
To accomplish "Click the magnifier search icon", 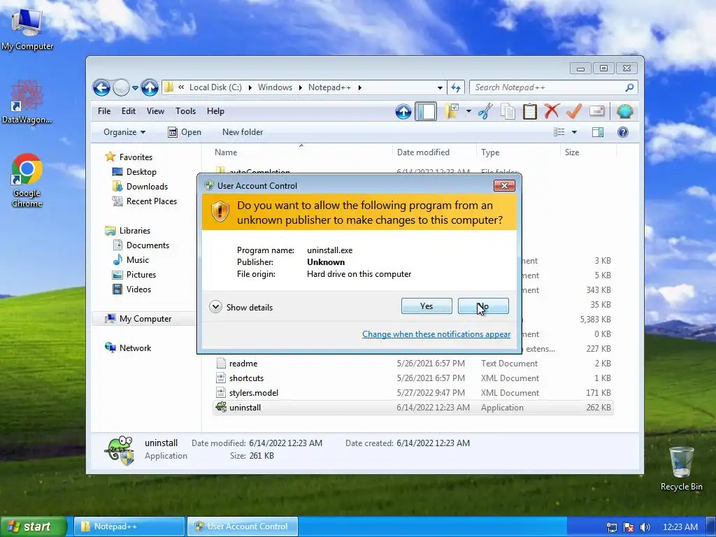I will 630,87.
